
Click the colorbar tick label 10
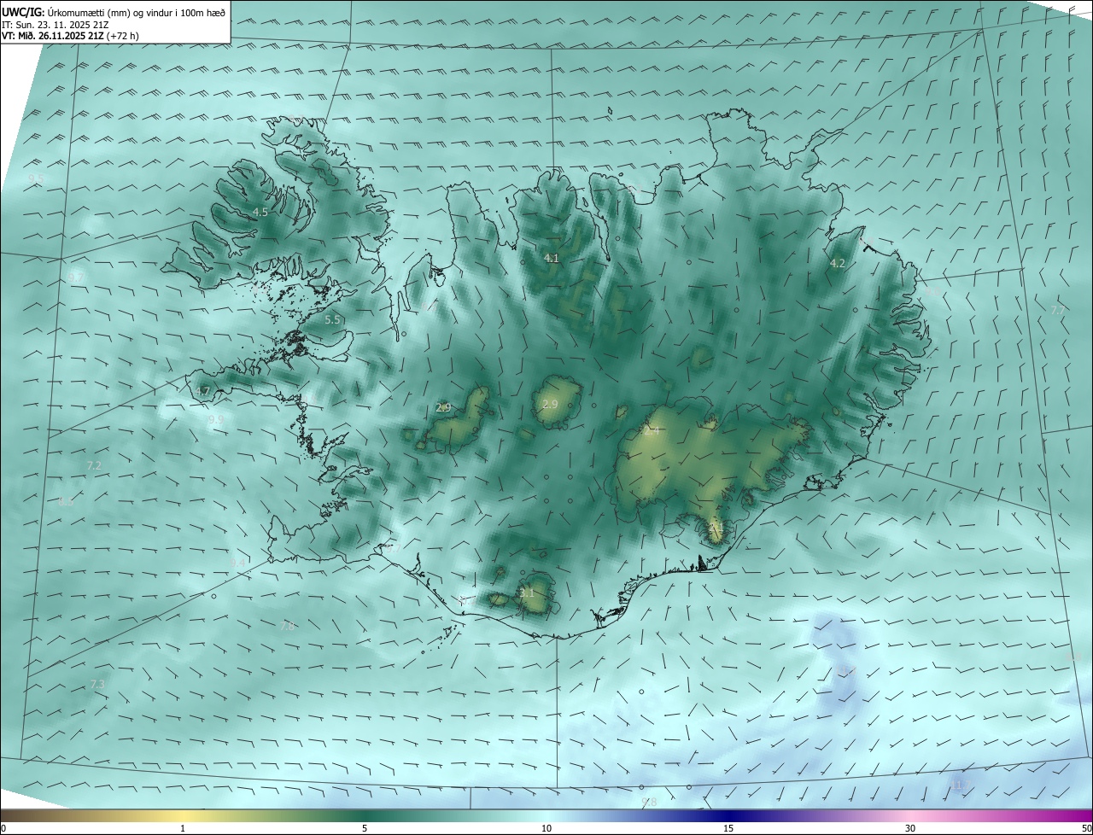pyautogui.click(x=546, y=828)
